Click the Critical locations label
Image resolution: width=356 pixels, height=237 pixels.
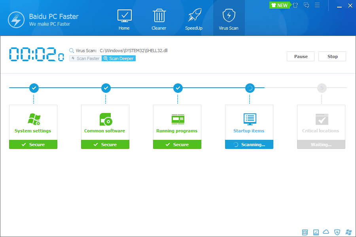[x=320, y=131]
